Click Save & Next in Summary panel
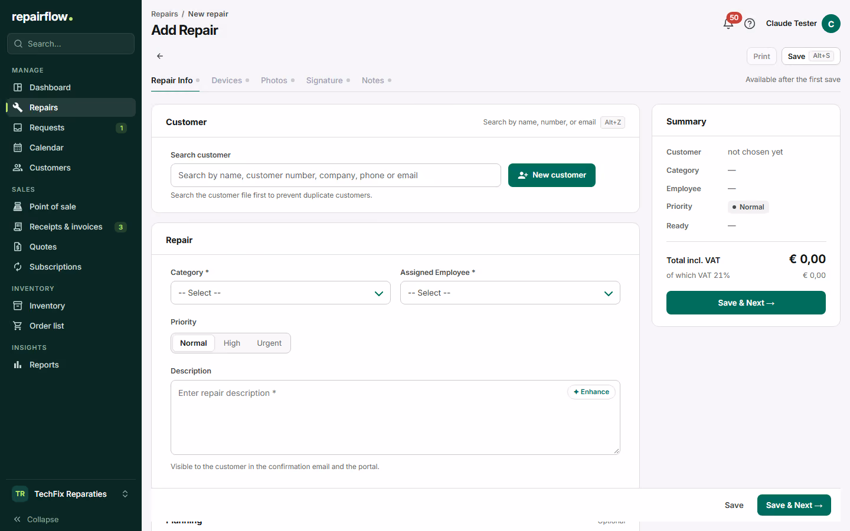The width and height of the screenshot is (850, 531). 746,303
